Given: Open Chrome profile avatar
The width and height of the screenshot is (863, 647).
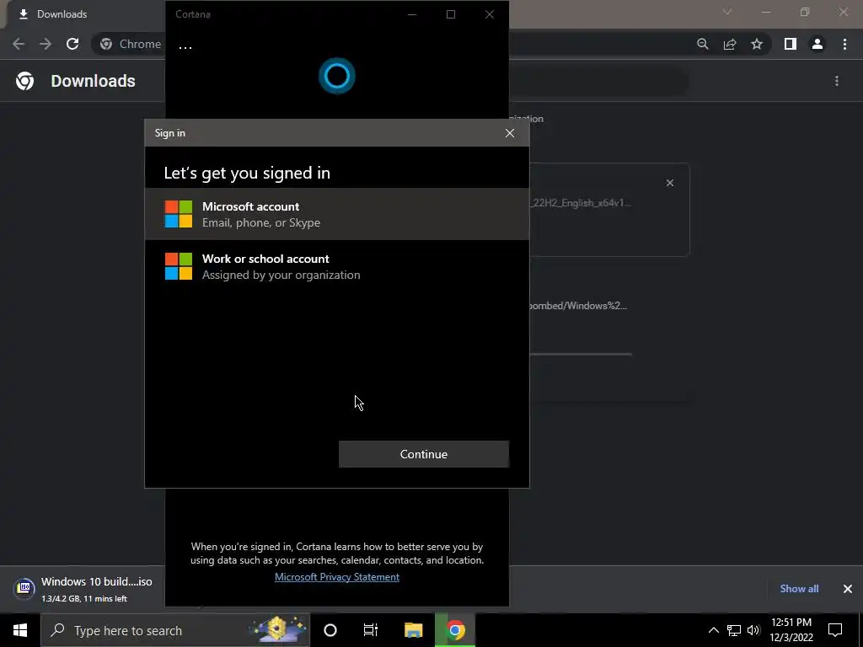Looking at the screenshot, I should pos(817,44).
